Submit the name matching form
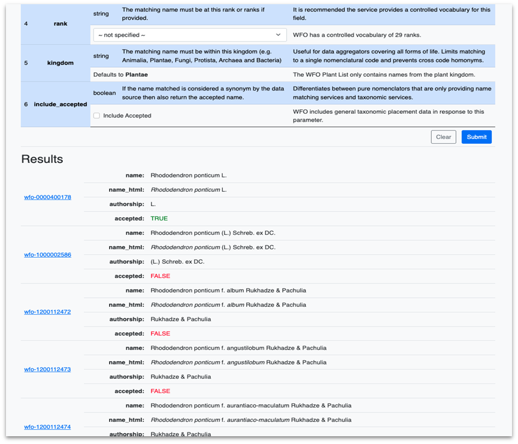 tap(476, 137)
